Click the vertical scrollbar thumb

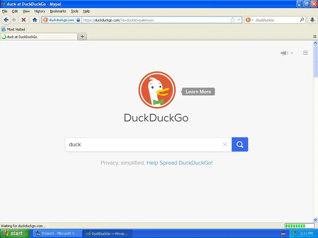click(x=315, y=61)
